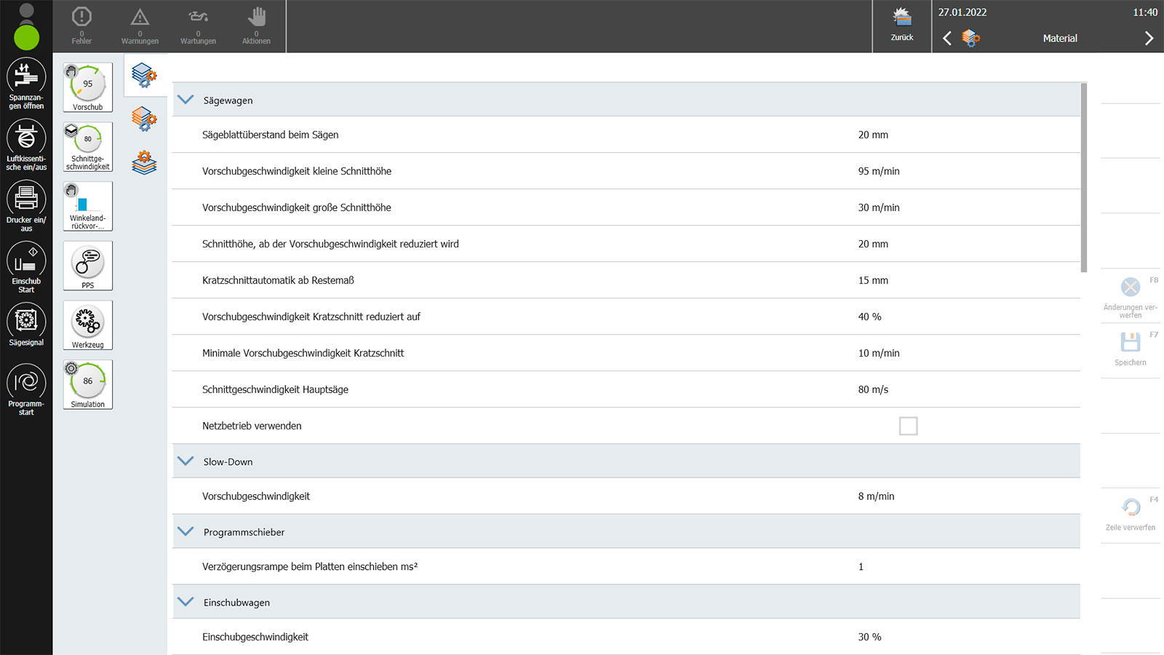Click the Spannzangen öffnen icon

tap(26, 77)
